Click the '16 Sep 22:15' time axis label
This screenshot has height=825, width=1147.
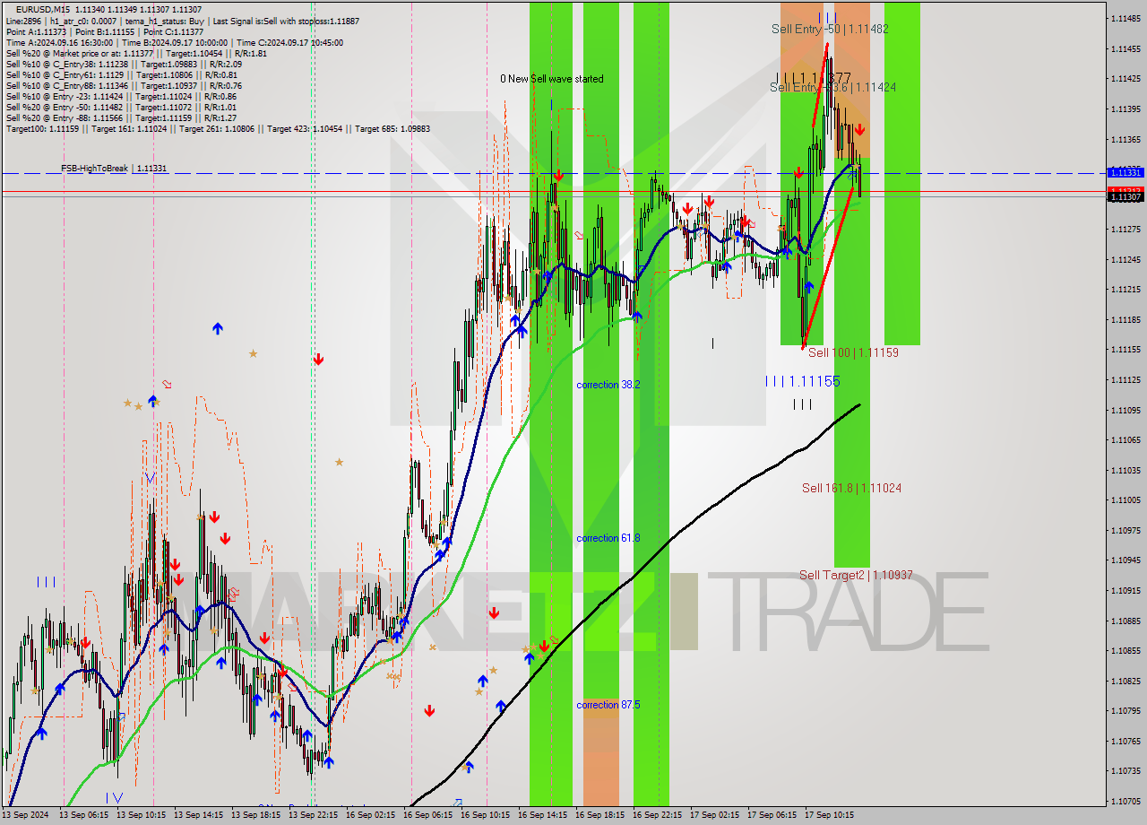click(657, 815)
